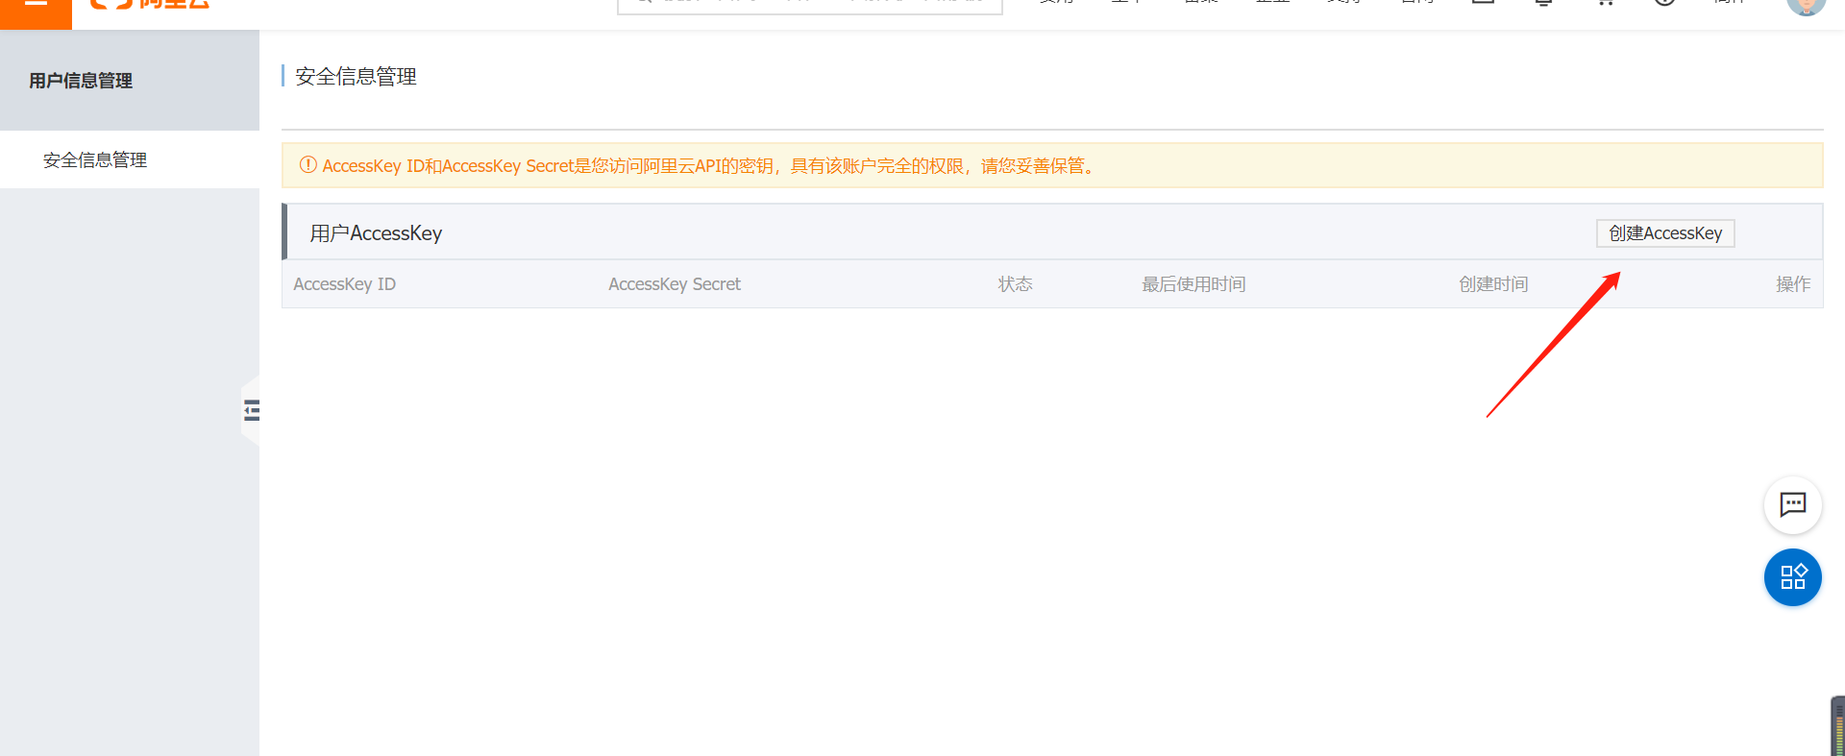1845x756 pixels.
Task: Click the AccessKey ID column header
Action: (344, 284)
